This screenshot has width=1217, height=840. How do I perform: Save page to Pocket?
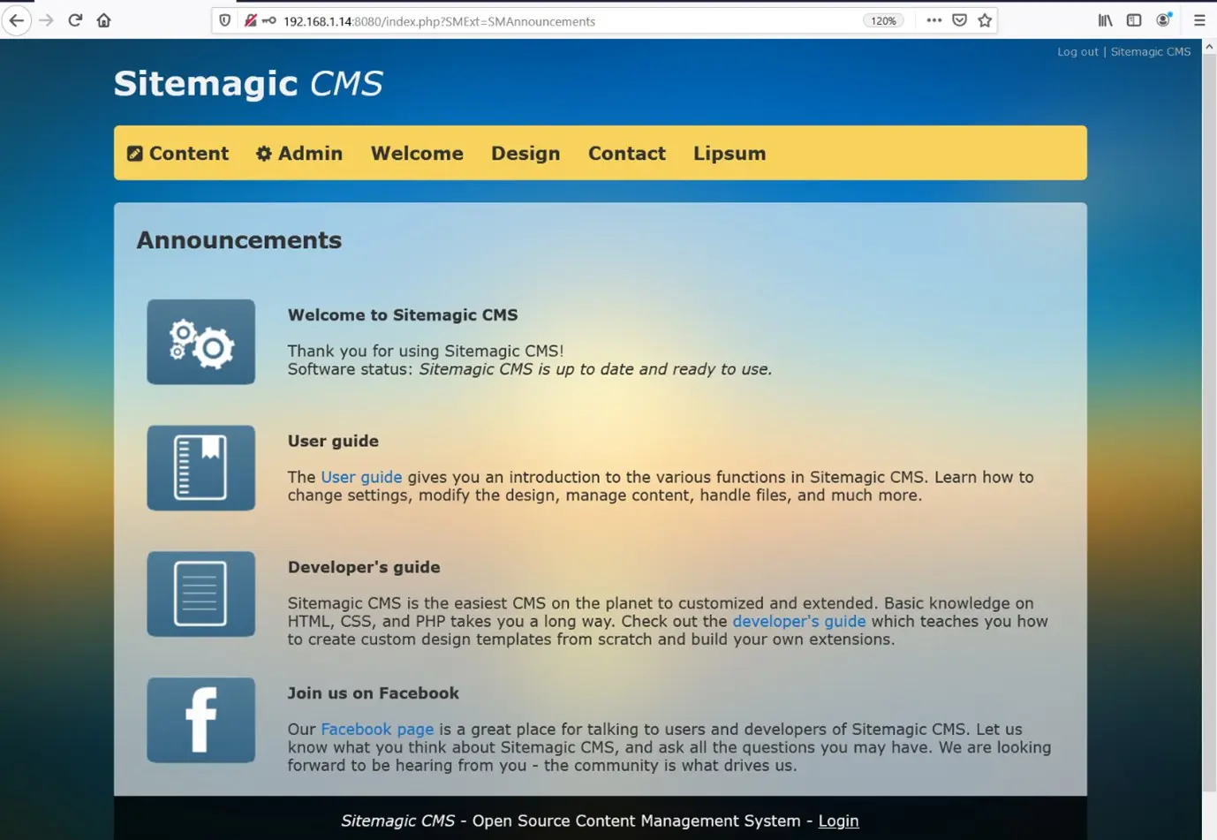click(x=959, y=20)
